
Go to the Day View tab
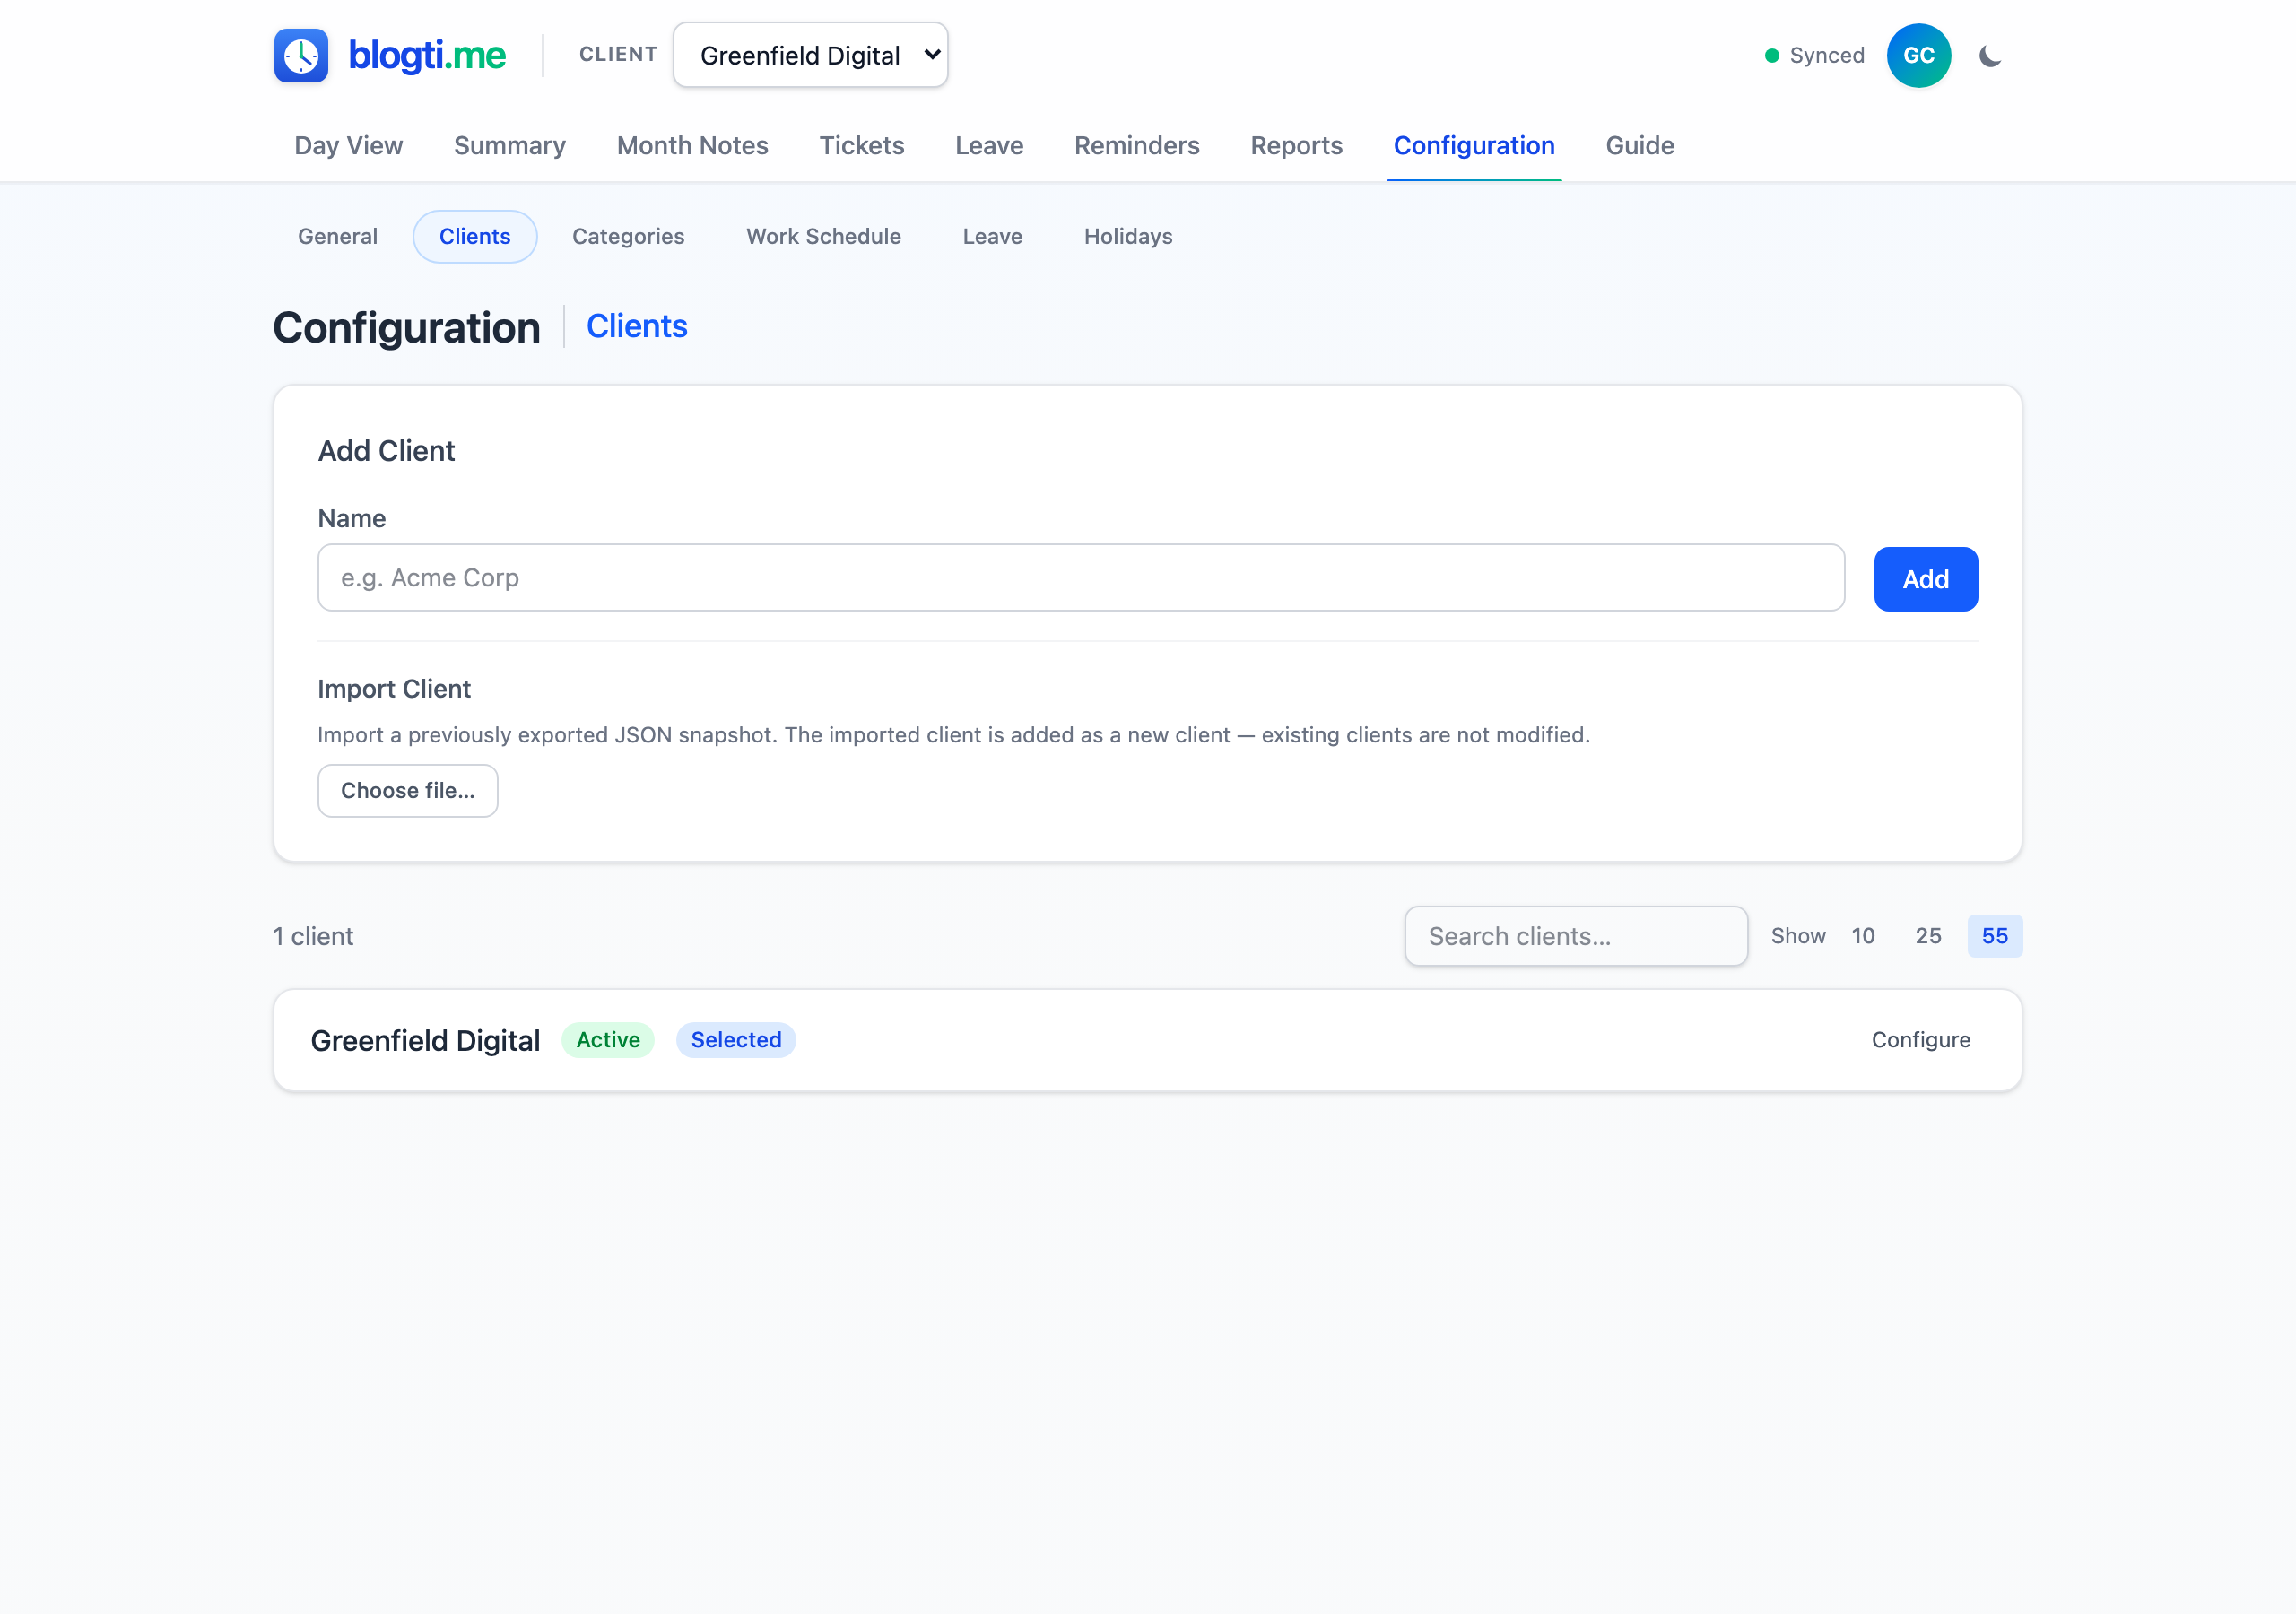(348, 146)
